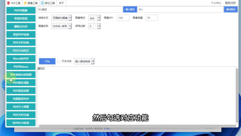Expand the 图像格式 .jpg dropdown
Screen dimensions: 241x136
tap(94, 18)
